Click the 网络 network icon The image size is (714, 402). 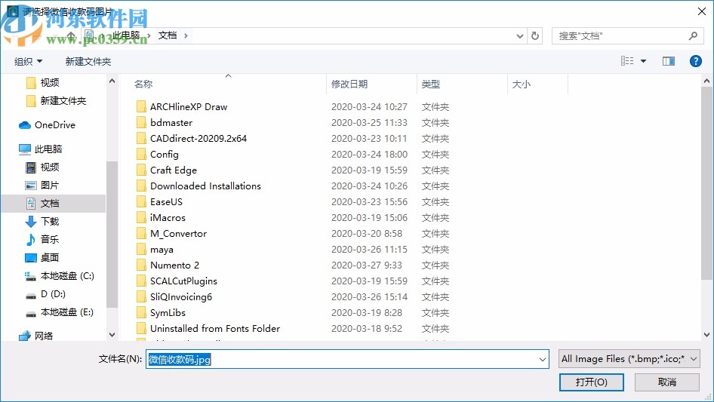[25, 336]
